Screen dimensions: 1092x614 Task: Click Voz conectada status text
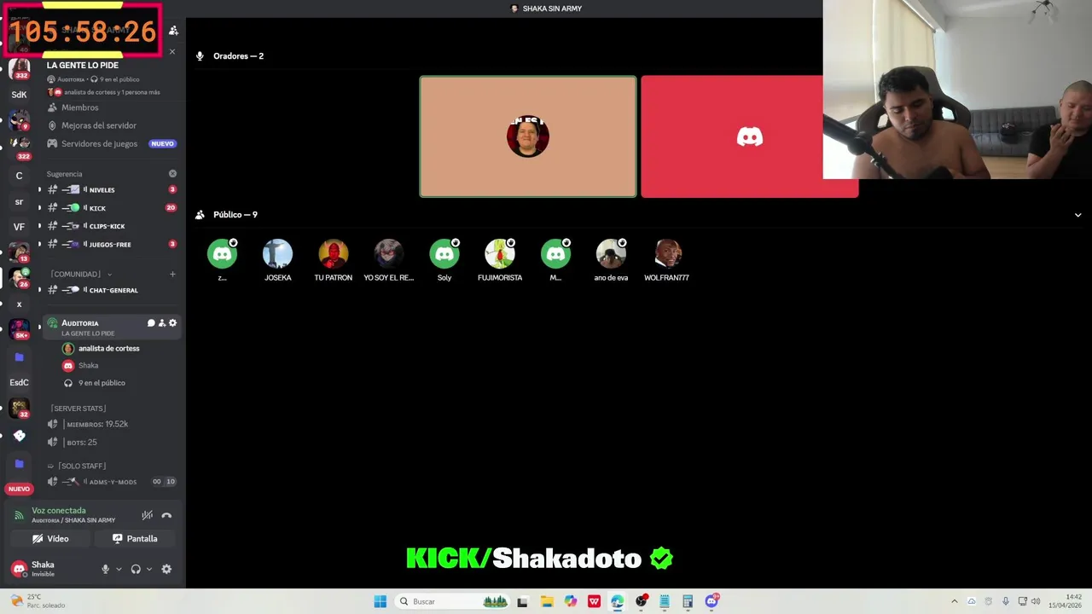click(x=59, y=511)
